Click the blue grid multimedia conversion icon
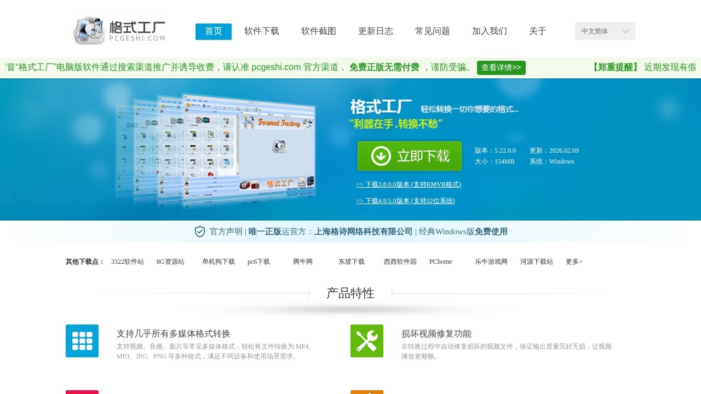This screenshot has width=701, height=394. tap(82, 341)
